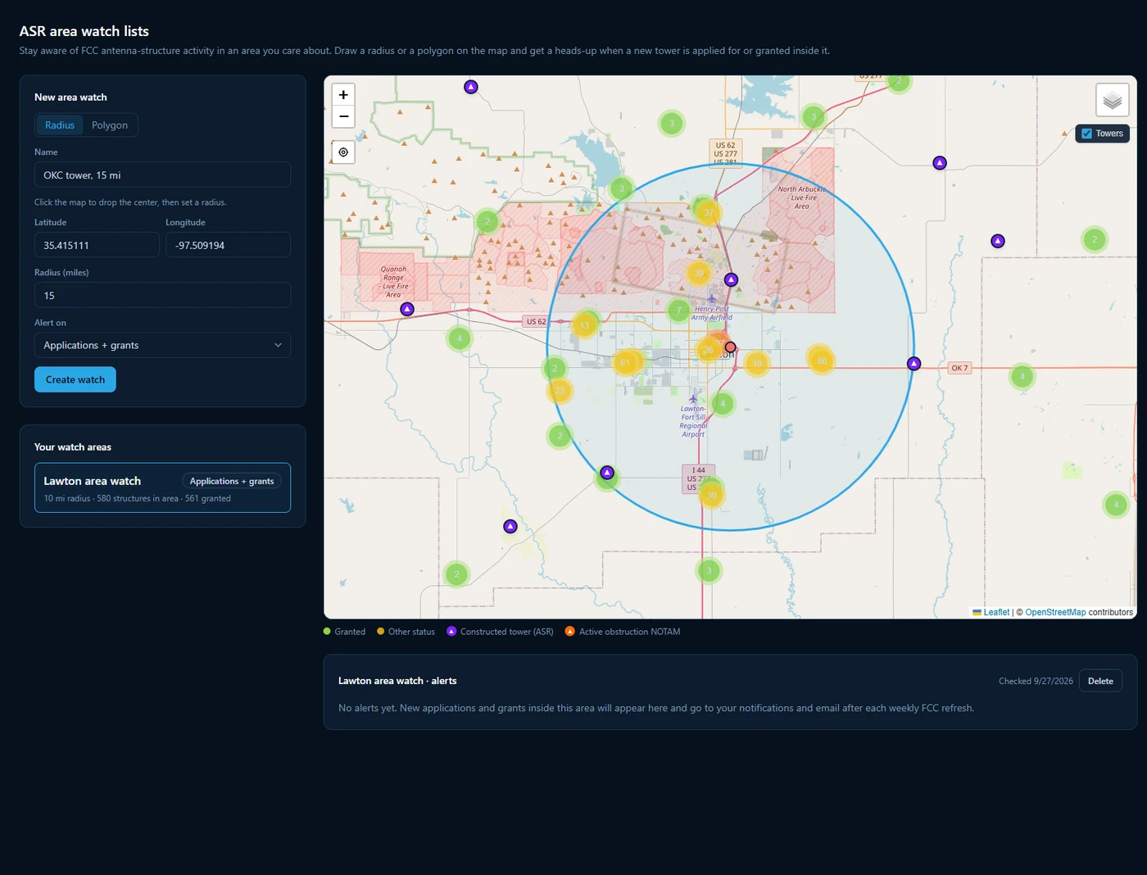Click the Longitude input field

[228, 245]
